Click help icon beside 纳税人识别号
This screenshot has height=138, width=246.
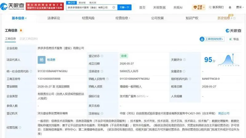pos(107,79)
